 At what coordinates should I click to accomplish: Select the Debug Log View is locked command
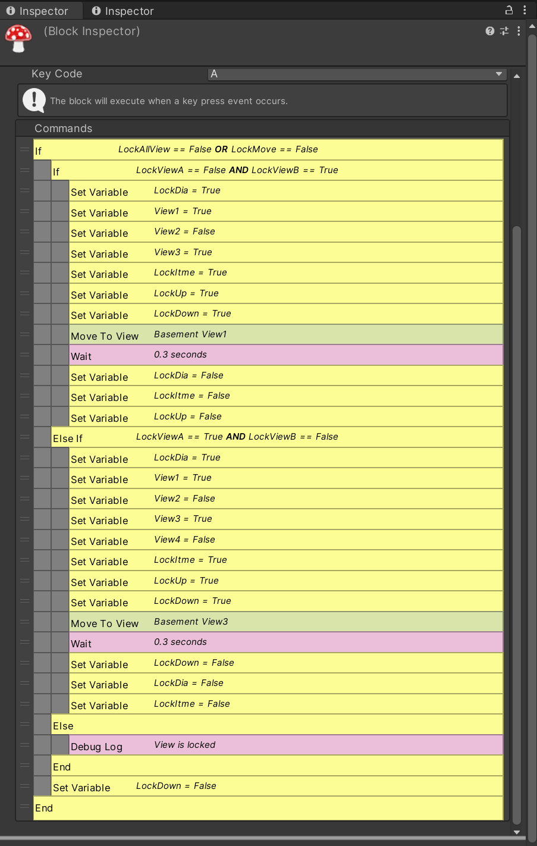tap(286, 745)
